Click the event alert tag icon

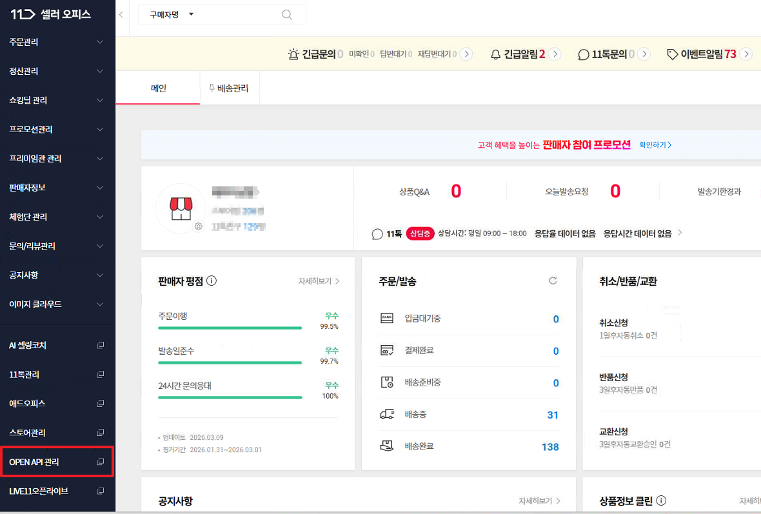[672, 54]
